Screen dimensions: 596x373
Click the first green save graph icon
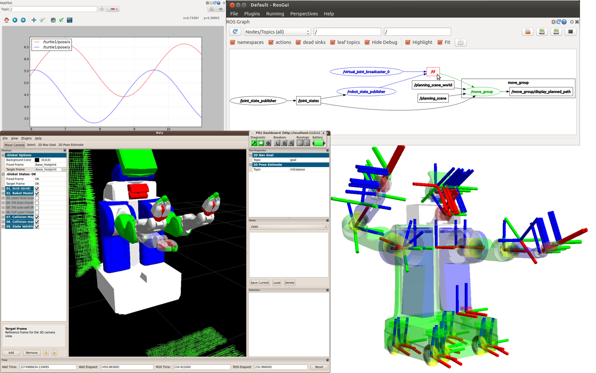tap(542, 32)
